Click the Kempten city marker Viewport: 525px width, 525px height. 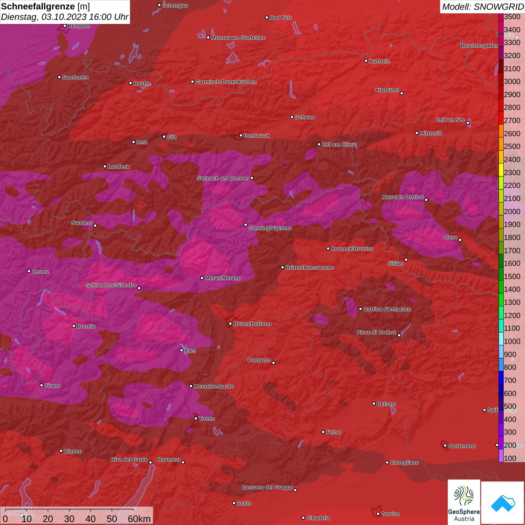click(65, 26)
